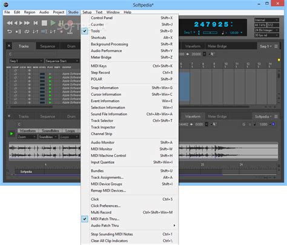
Task: Open the Project menu
Action: [58, 12]
